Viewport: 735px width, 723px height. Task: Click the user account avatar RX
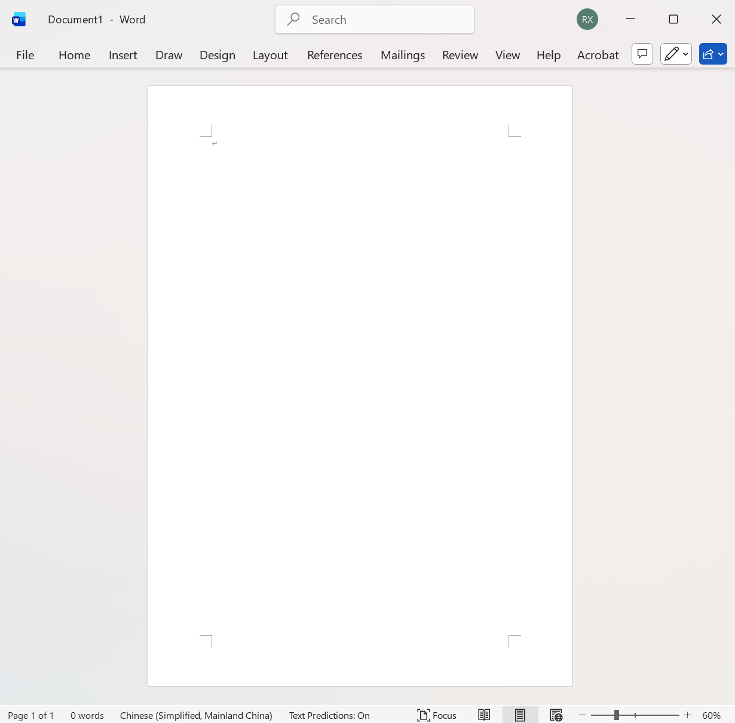[x=587, y=19]
